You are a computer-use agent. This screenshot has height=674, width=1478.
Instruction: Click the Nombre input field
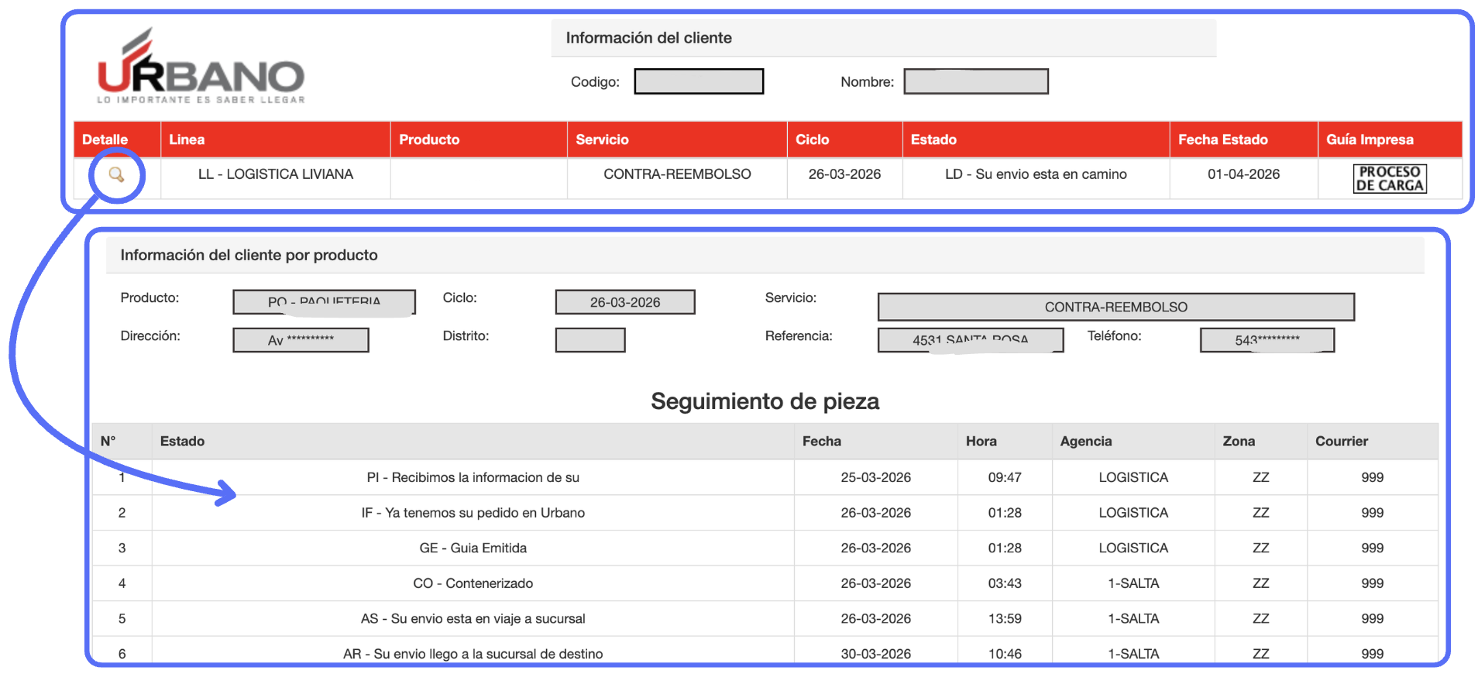[975, 81]
